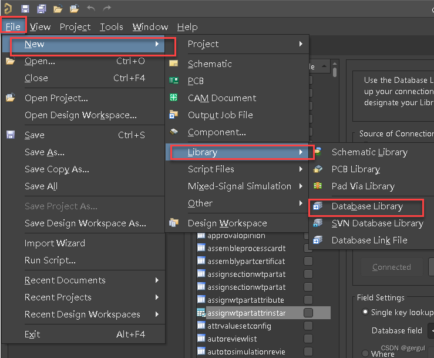This screenshot has width=434, height=358.
Task: Click the icon beside Open Project...
Action: pos(10,98)
